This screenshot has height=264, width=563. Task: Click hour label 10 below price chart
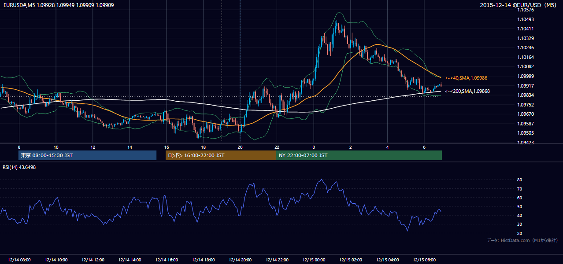pyautogui.click(x=56, y=147)
